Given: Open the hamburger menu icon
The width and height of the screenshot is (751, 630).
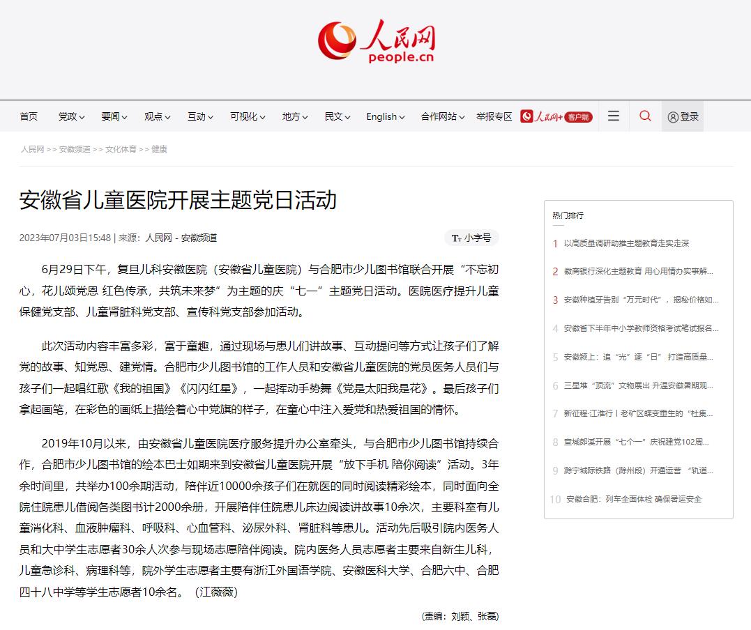Looking at the screenshot, I should point(614,116).
